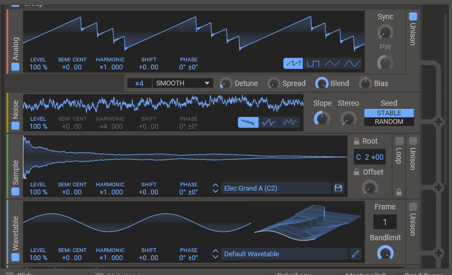Enable or disable the Analog oscillator
Viewport: 452px width, 275px height.
(x=15, y=67)
